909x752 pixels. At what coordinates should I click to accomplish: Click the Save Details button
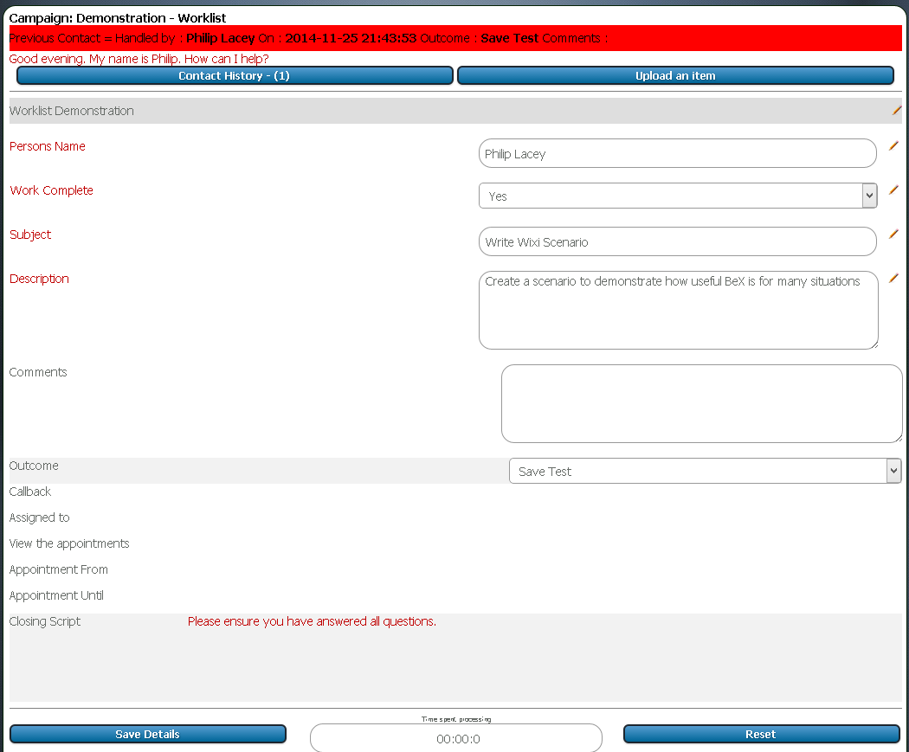[x=148, y=734]
